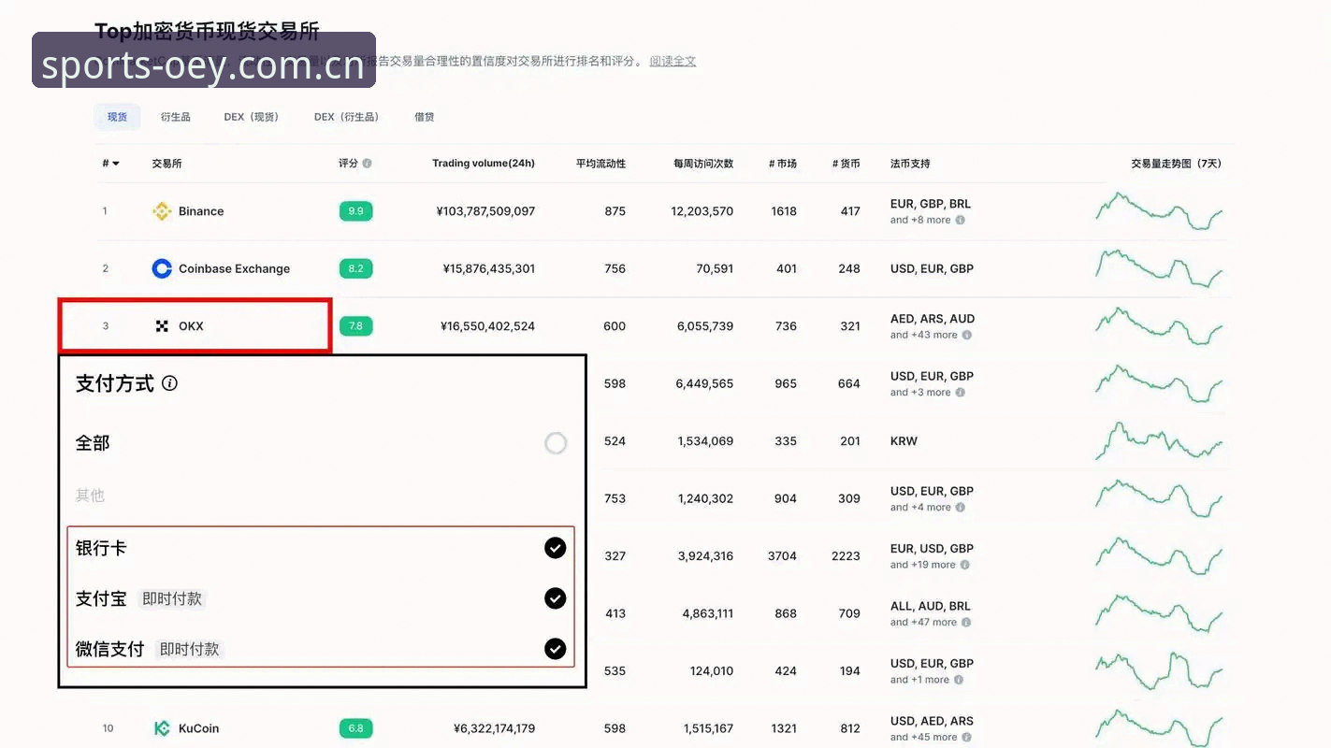The width and height of the screenshot is (1331, 748).
Task: Sort by # 货币 column header
Action: (846, 164)
